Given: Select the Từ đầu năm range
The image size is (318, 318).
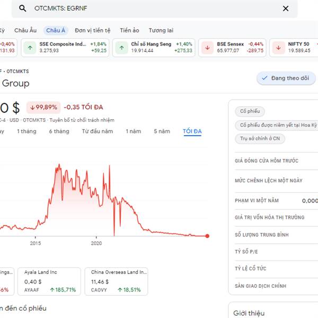Looking at the screenshot, I should [98, 131].
